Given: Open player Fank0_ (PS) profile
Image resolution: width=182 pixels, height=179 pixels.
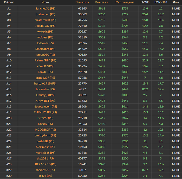Looking at the screenshot, I should tap(45, 72).
